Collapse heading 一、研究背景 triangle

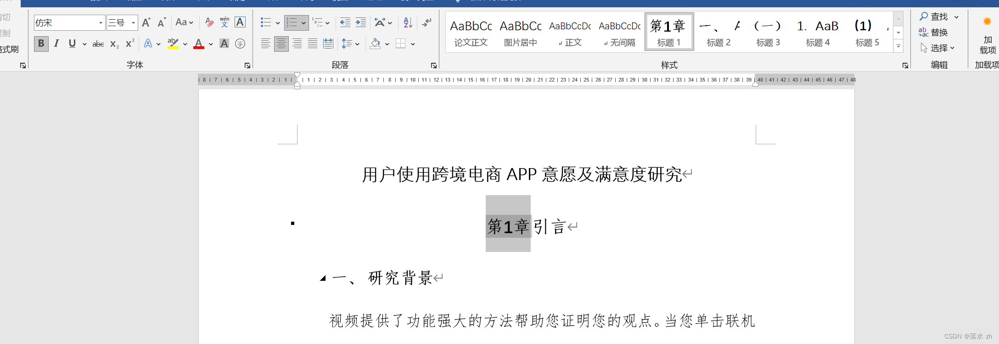tap(323, 278)
